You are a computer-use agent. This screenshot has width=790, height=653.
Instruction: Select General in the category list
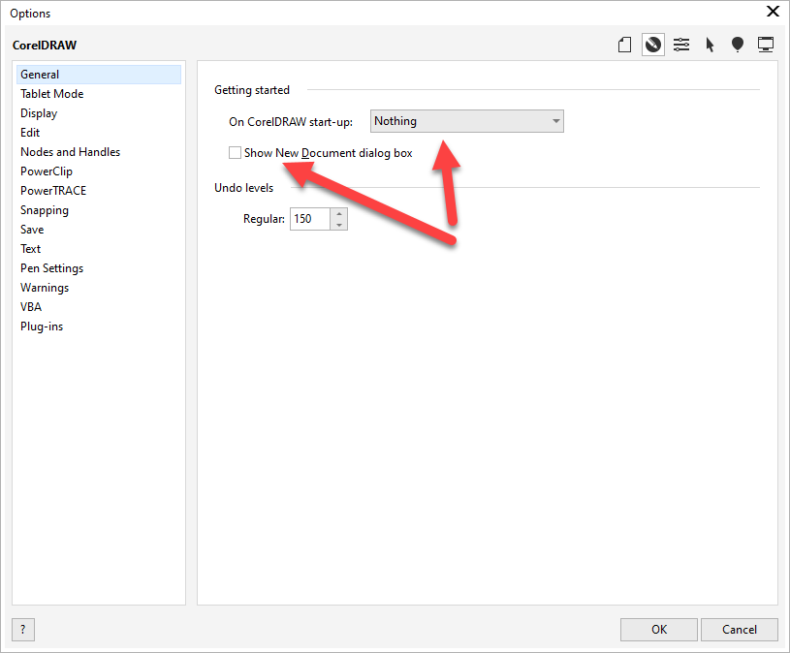(99, 75)
